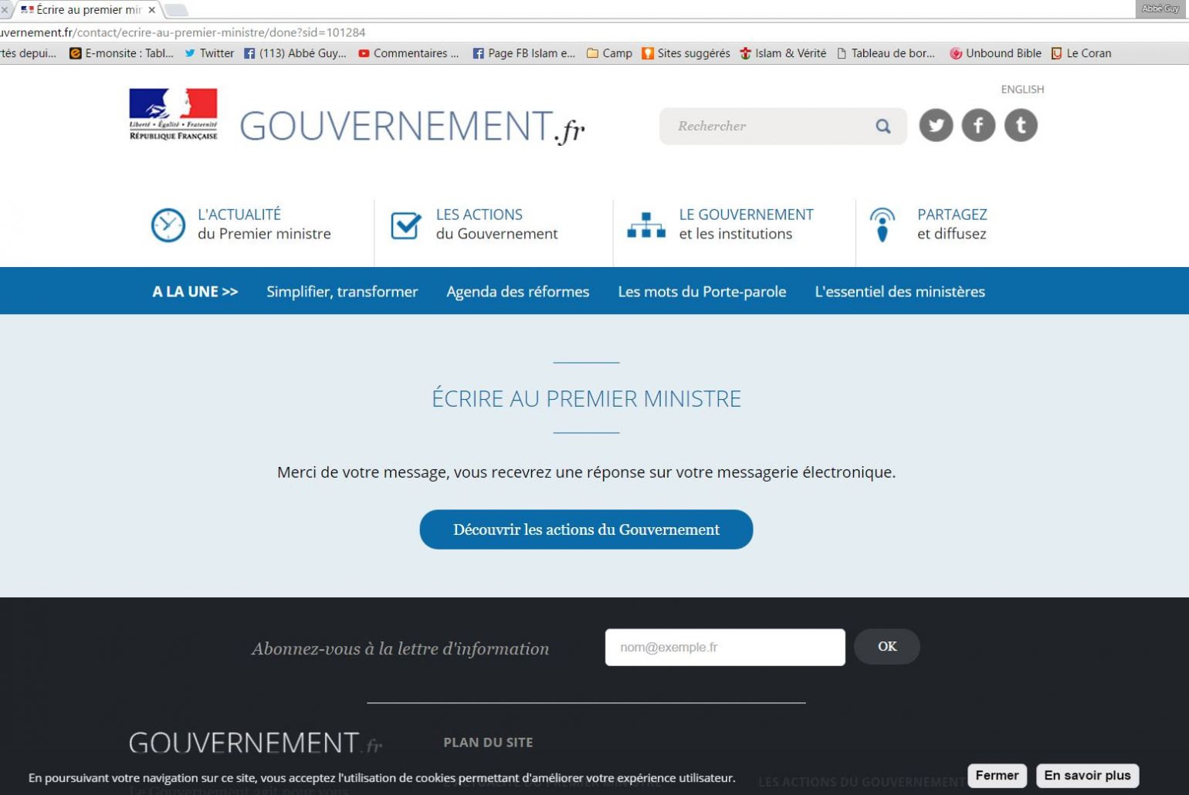Open the Facebook social icon
This screenshot has width=1189, height=795.
tap(978, 125)
